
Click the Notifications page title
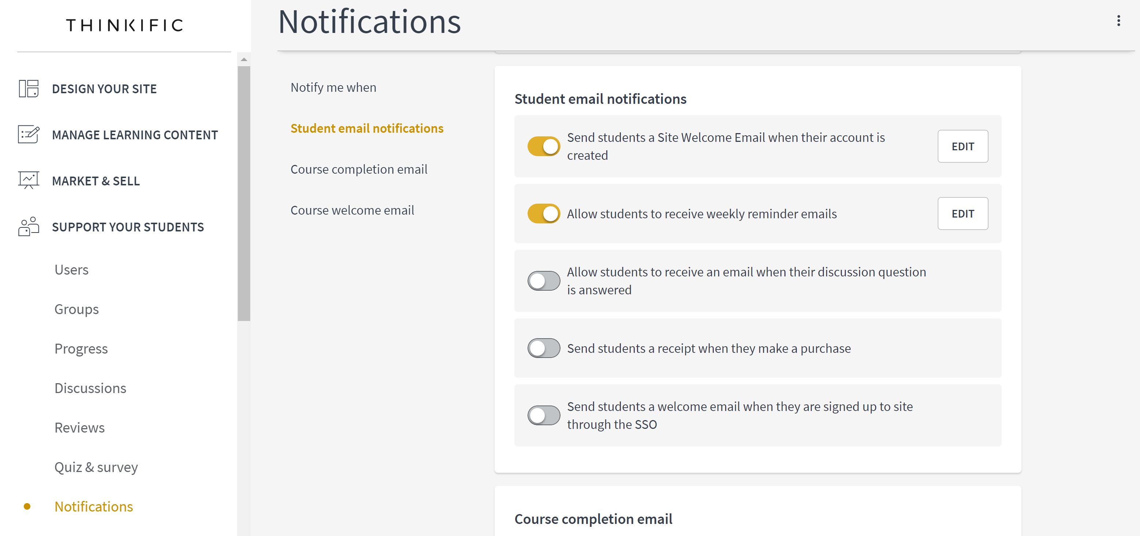click(370, 22)
